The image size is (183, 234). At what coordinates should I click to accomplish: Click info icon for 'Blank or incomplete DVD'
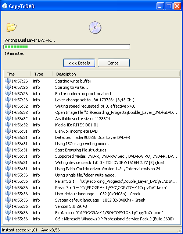point(8,131)
